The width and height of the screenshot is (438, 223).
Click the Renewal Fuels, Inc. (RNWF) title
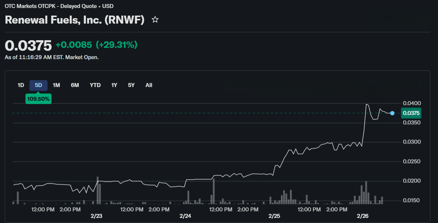75,20
